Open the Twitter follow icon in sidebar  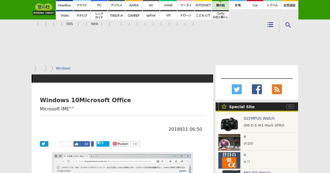[237, 89]
